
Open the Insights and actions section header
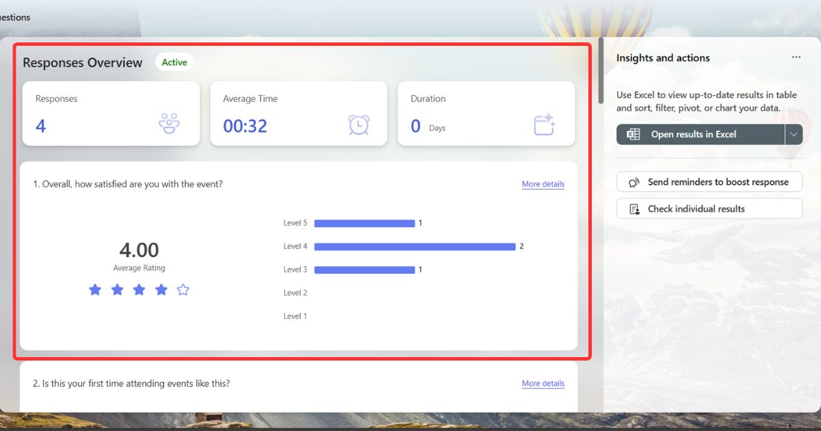tap(663, 57)
